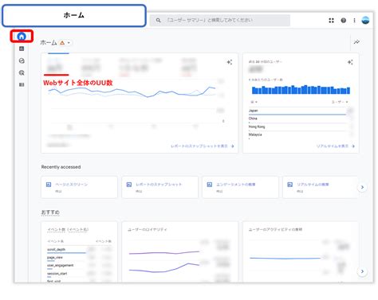378x300 pixels.
Task: Click the ユーザーのアクティビティの推移 card title
Action: coord(275,230)
